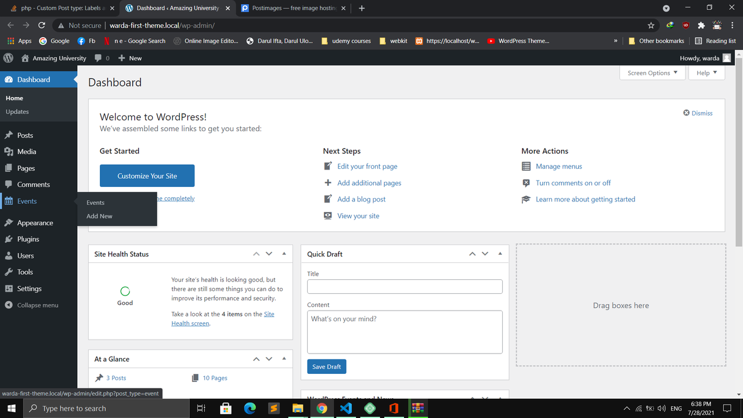Open Learn more about getting started link
The width and height of the screenshot is (743, 418).
point(585,199)
